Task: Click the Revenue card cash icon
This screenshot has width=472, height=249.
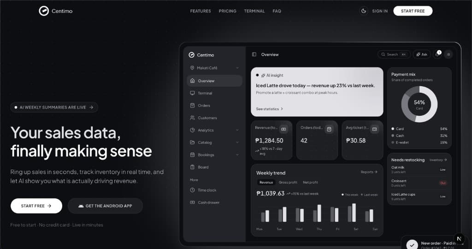Action: click(x=283, y=129)
